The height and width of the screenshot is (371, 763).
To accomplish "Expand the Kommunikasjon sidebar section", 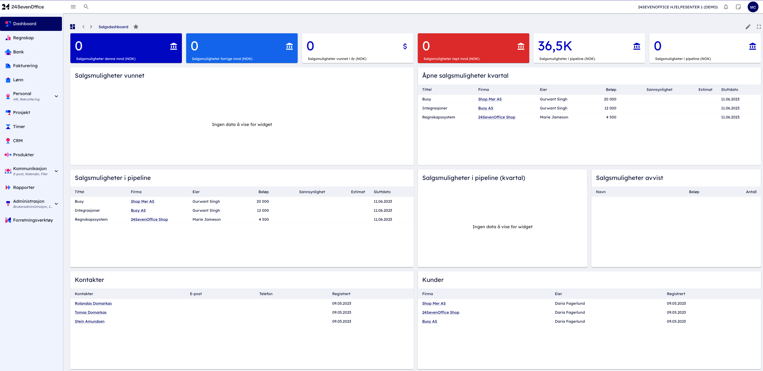I will tap(56, 171).
